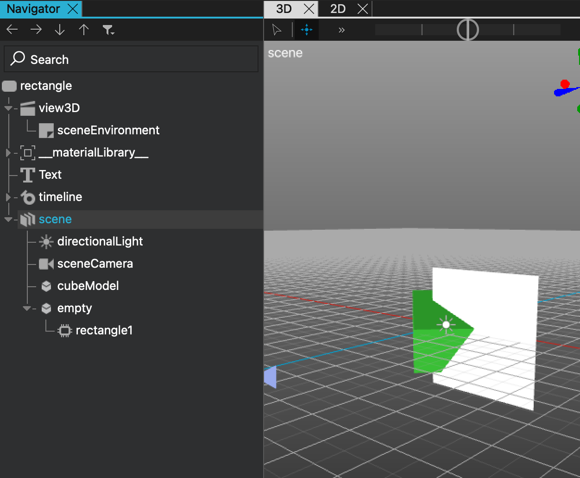Select directionalLight in the tree
Viewport: 580px width, 478px height.
pyautogui.click(x=100, y=241)
